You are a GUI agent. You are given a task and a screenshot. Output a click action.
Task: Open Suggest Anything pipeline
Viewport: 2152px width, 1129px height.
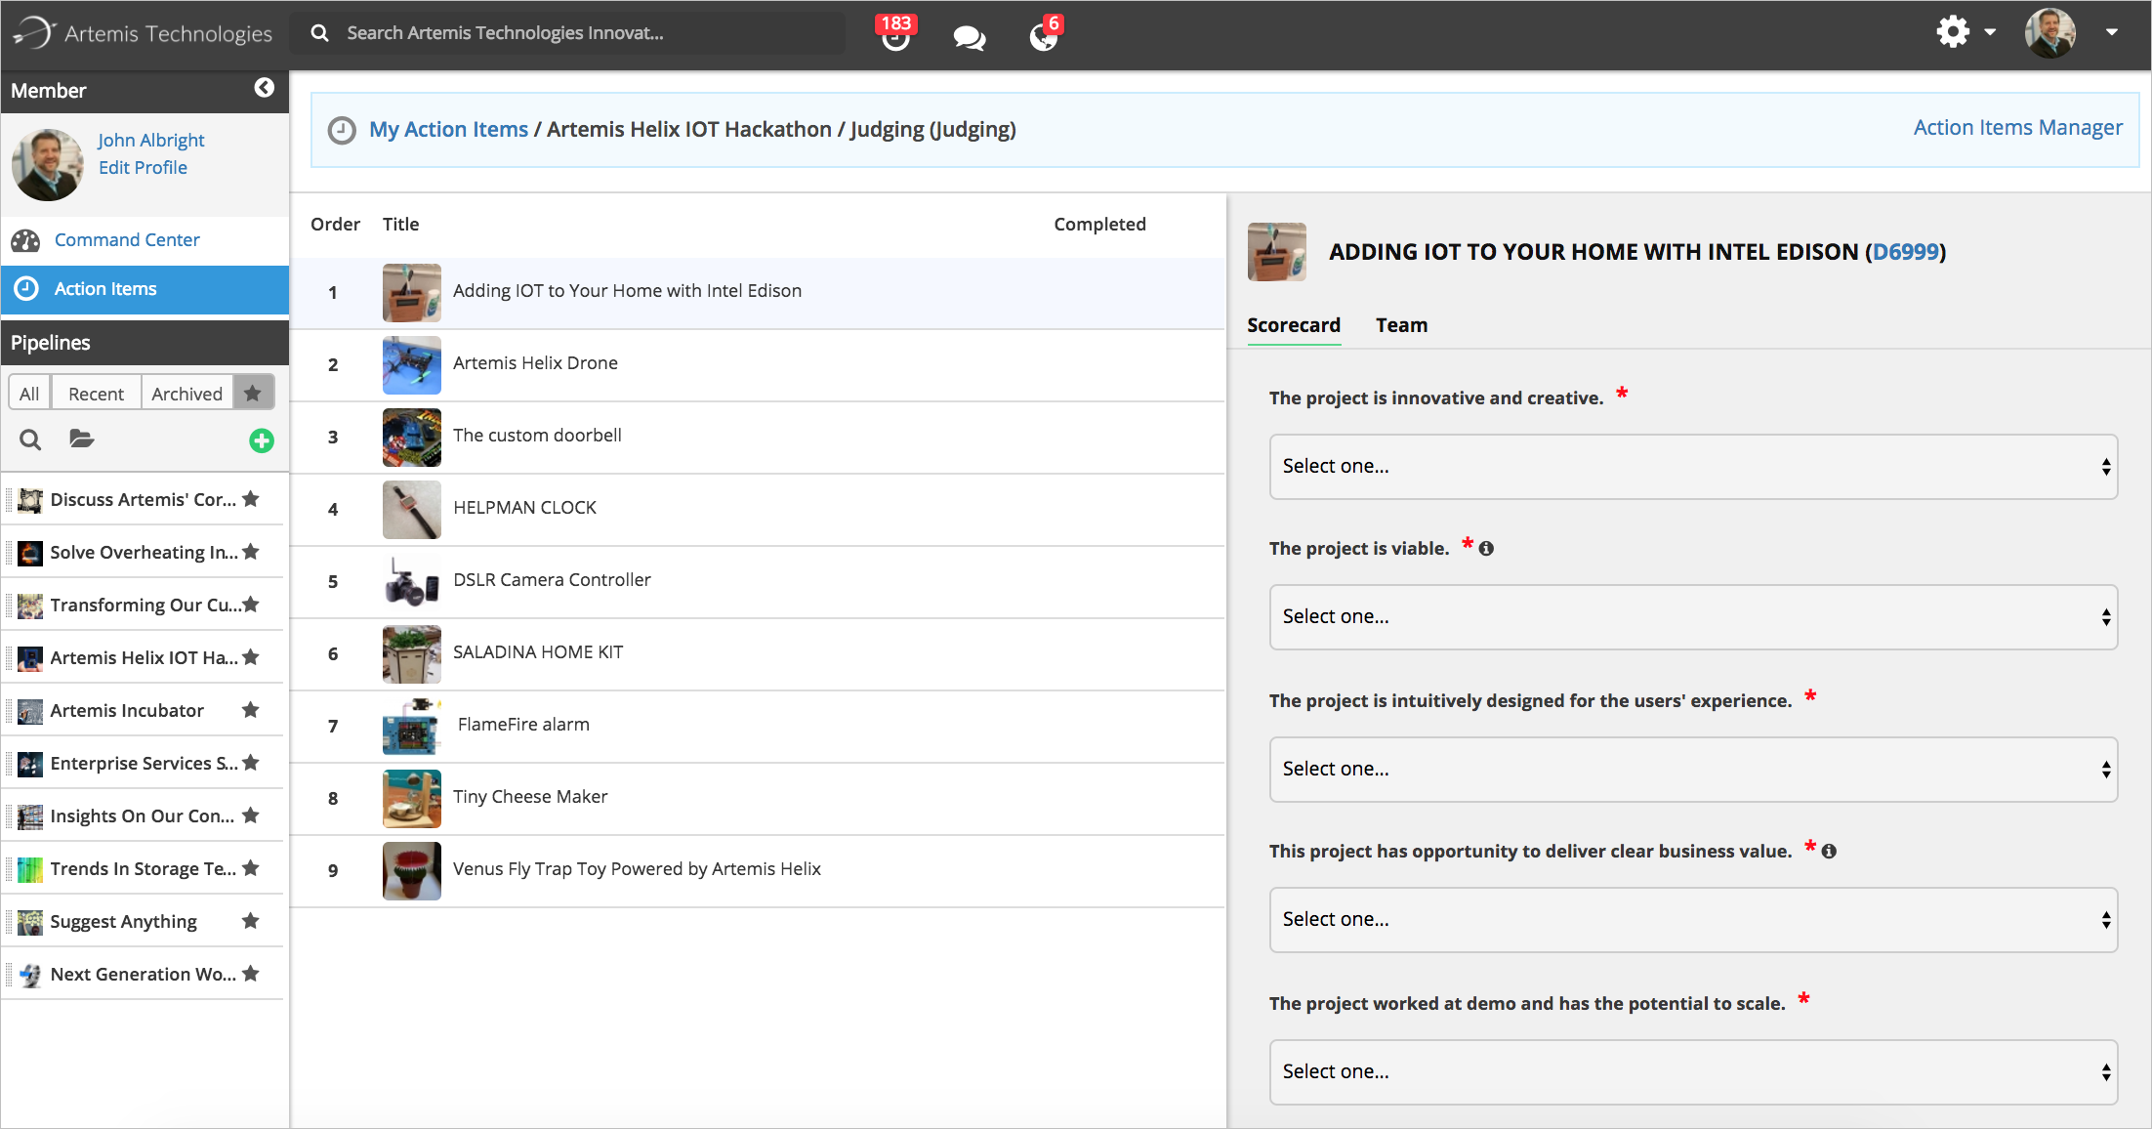click(123, 922)
